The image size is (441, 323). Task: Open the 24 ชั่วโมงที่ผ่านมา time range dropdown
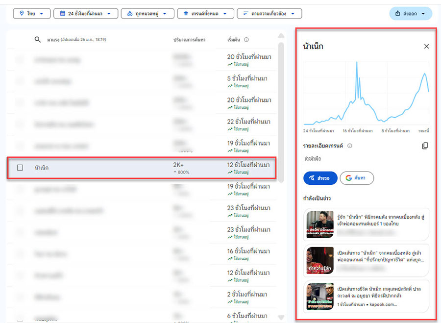click(x=86, y=13)
